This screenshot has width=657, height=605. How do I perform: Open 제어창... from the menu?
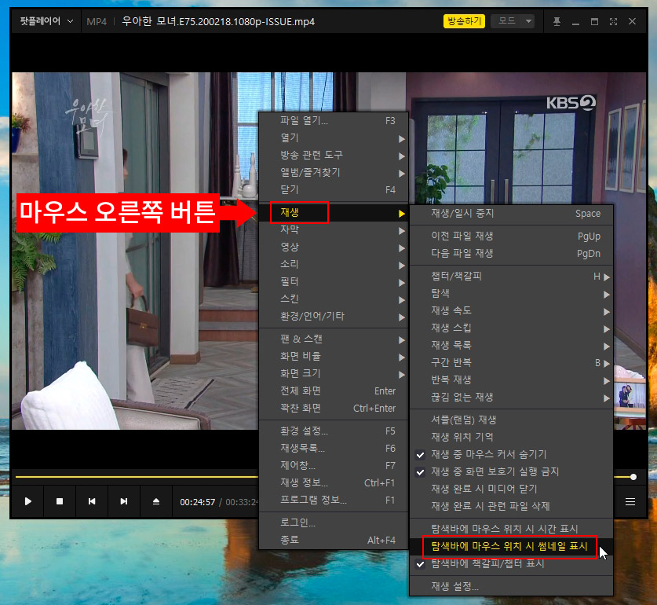pos(334,466)
